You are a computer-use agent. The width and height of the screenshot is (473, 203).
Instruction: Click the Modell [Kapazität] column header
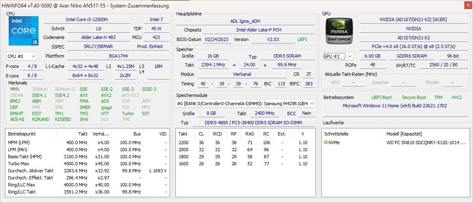[404, 134]
